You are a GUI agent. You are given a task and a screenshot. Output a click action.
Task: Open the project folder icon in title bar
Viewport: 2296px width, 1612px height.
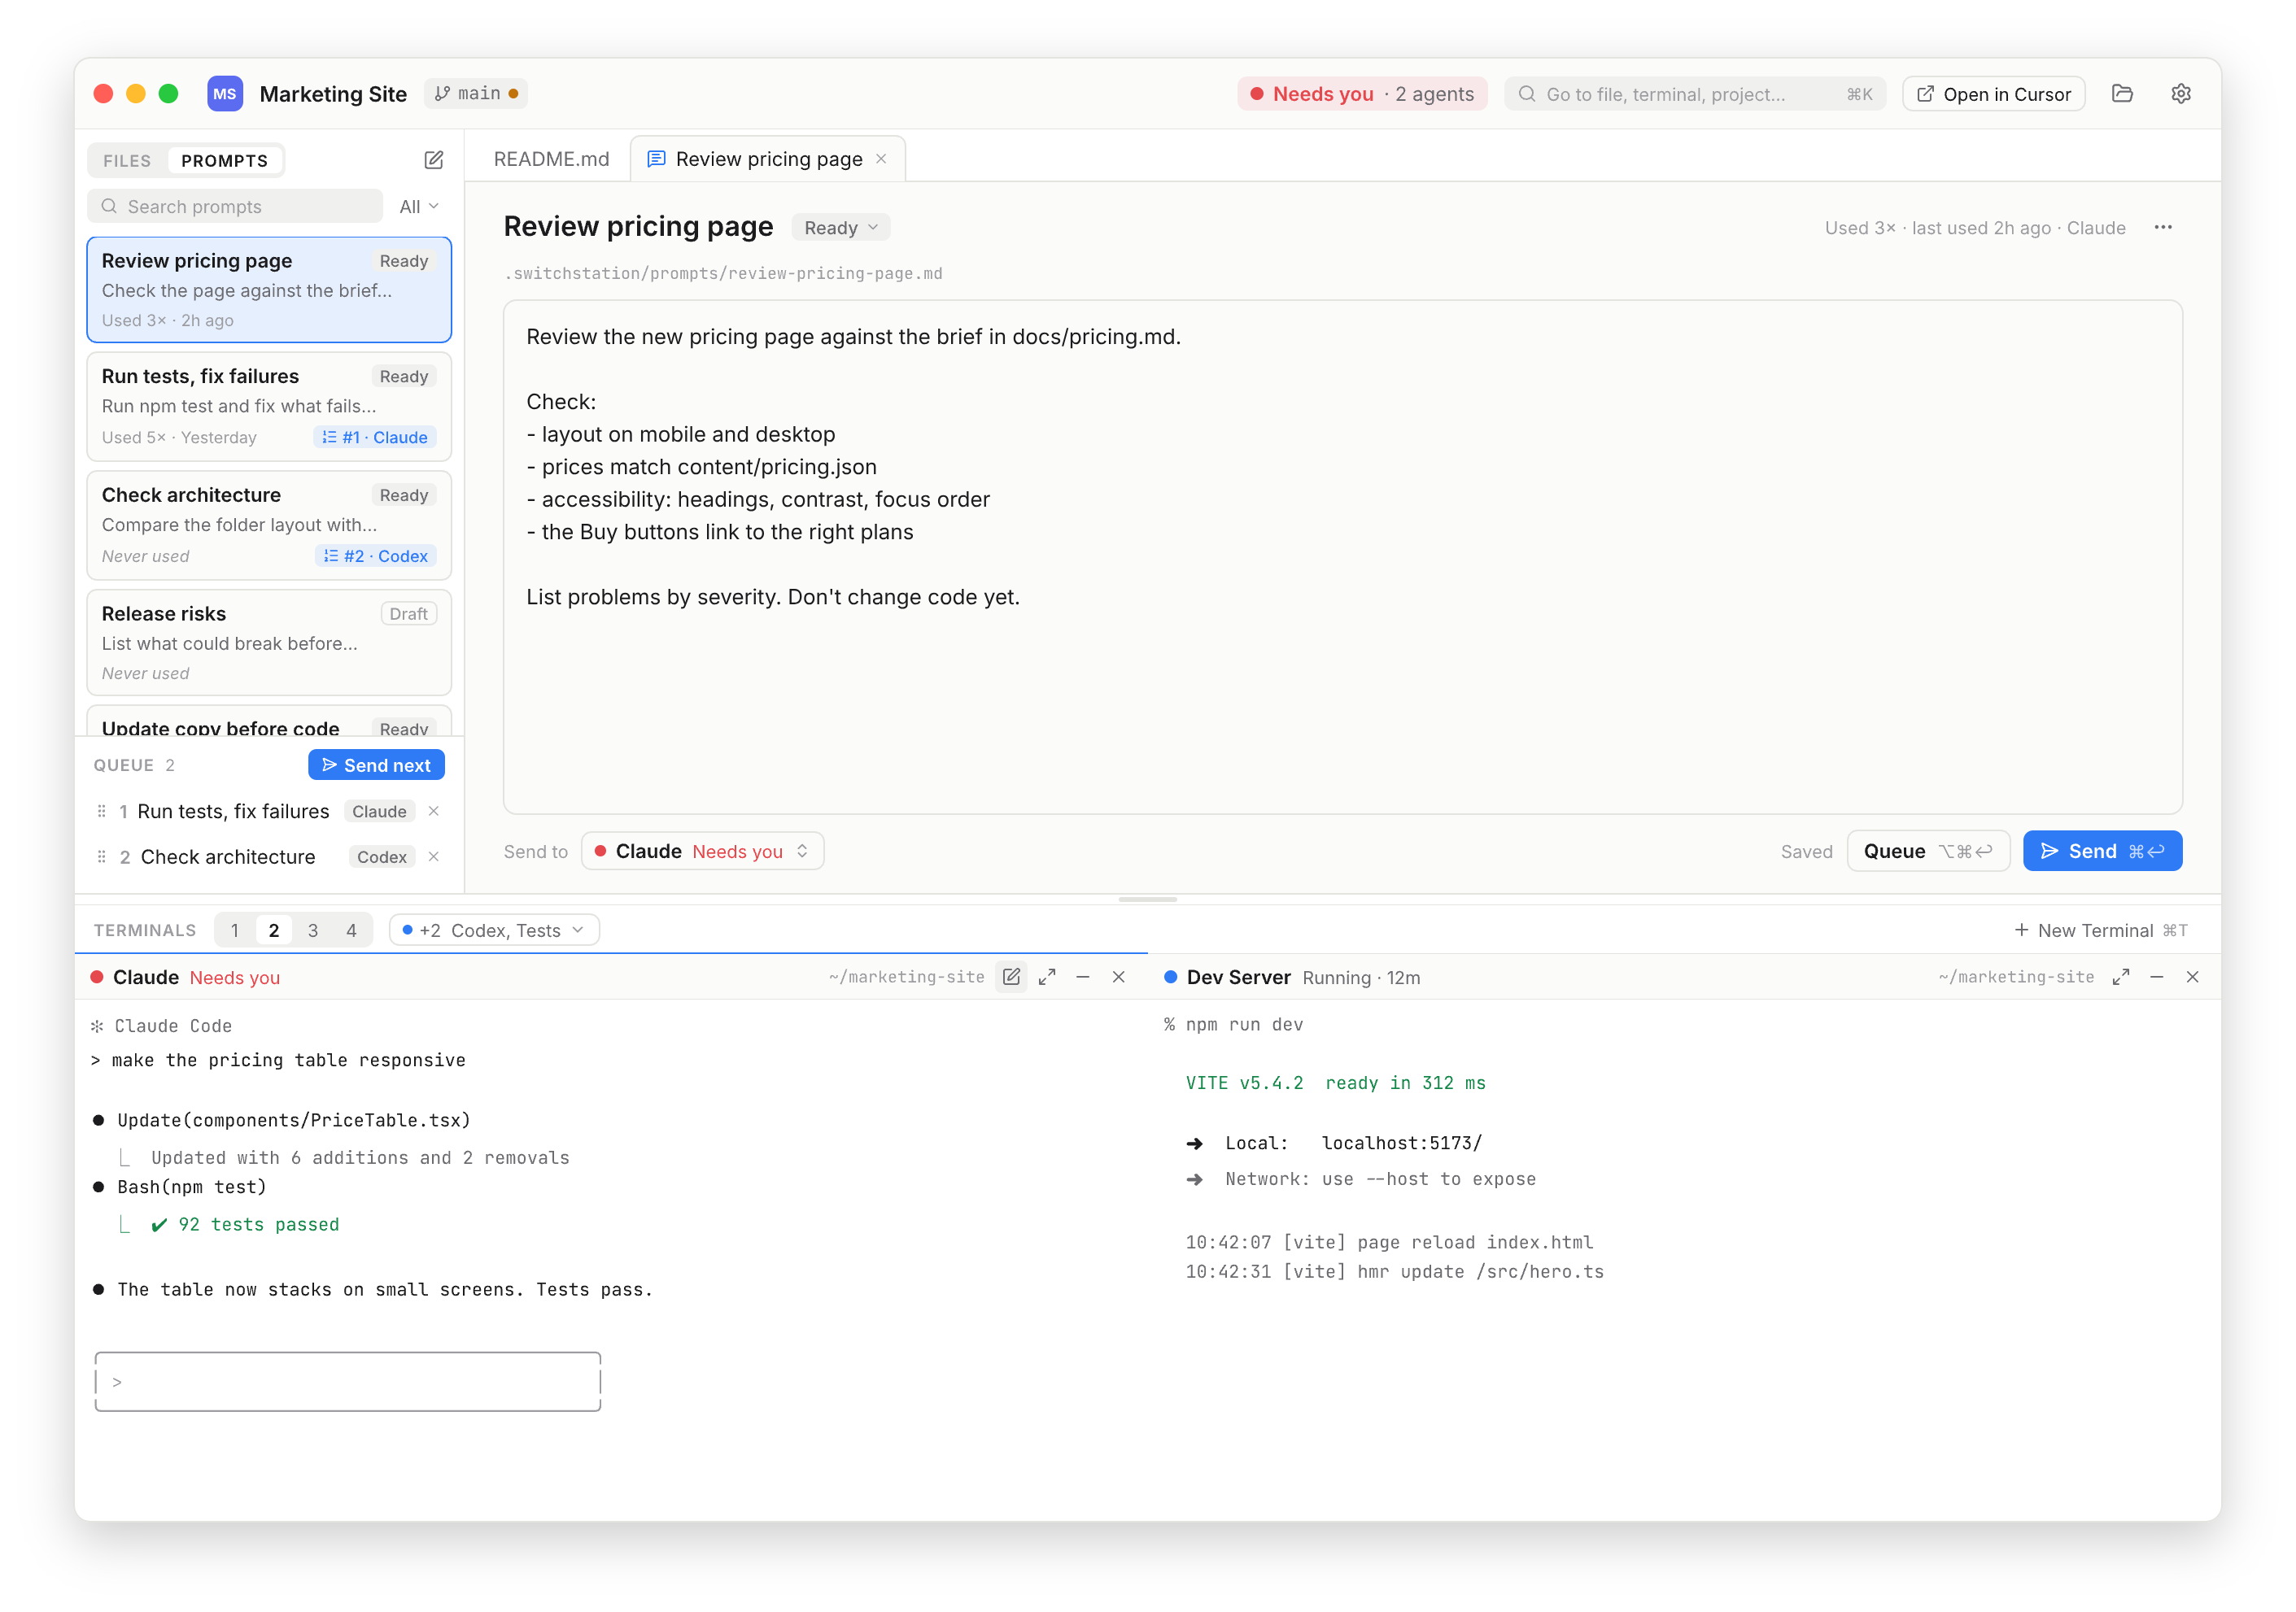(x=2121, y=94)
